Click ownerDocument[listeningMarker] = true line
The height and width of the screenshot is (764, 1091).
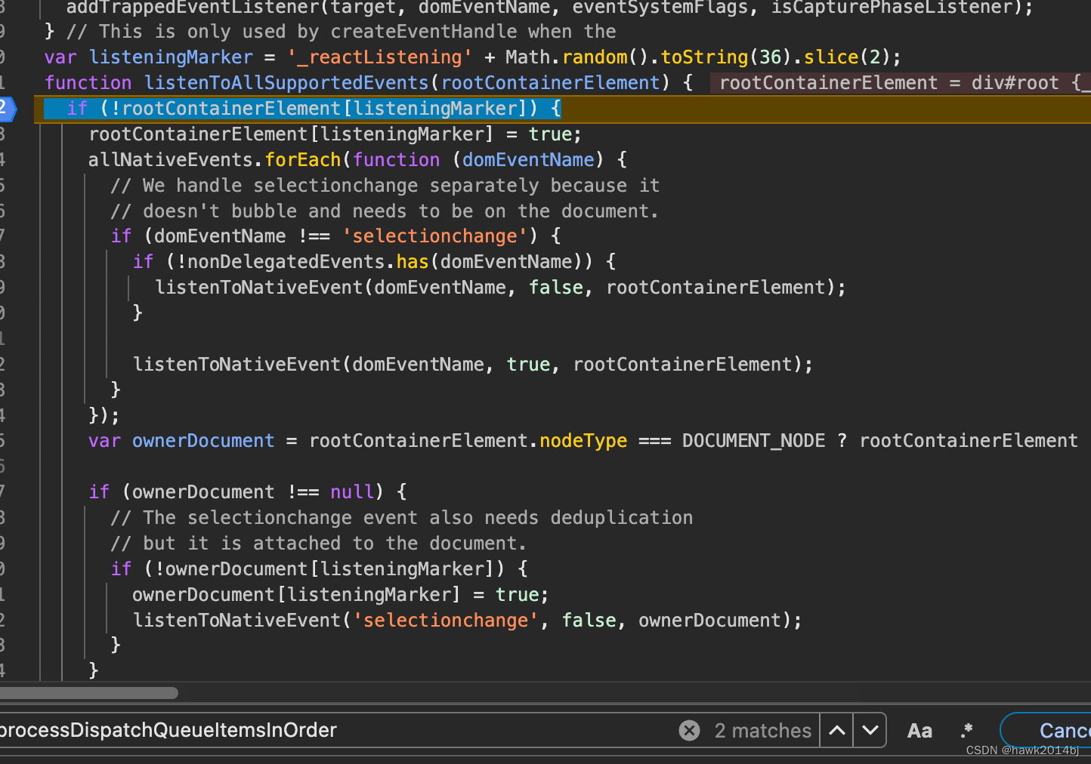click(x=341, y=595)
